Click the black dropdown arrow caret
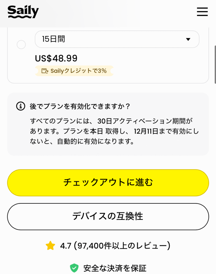Image resolution: width=216 pixels, height=274 pixels. [188, 39]
